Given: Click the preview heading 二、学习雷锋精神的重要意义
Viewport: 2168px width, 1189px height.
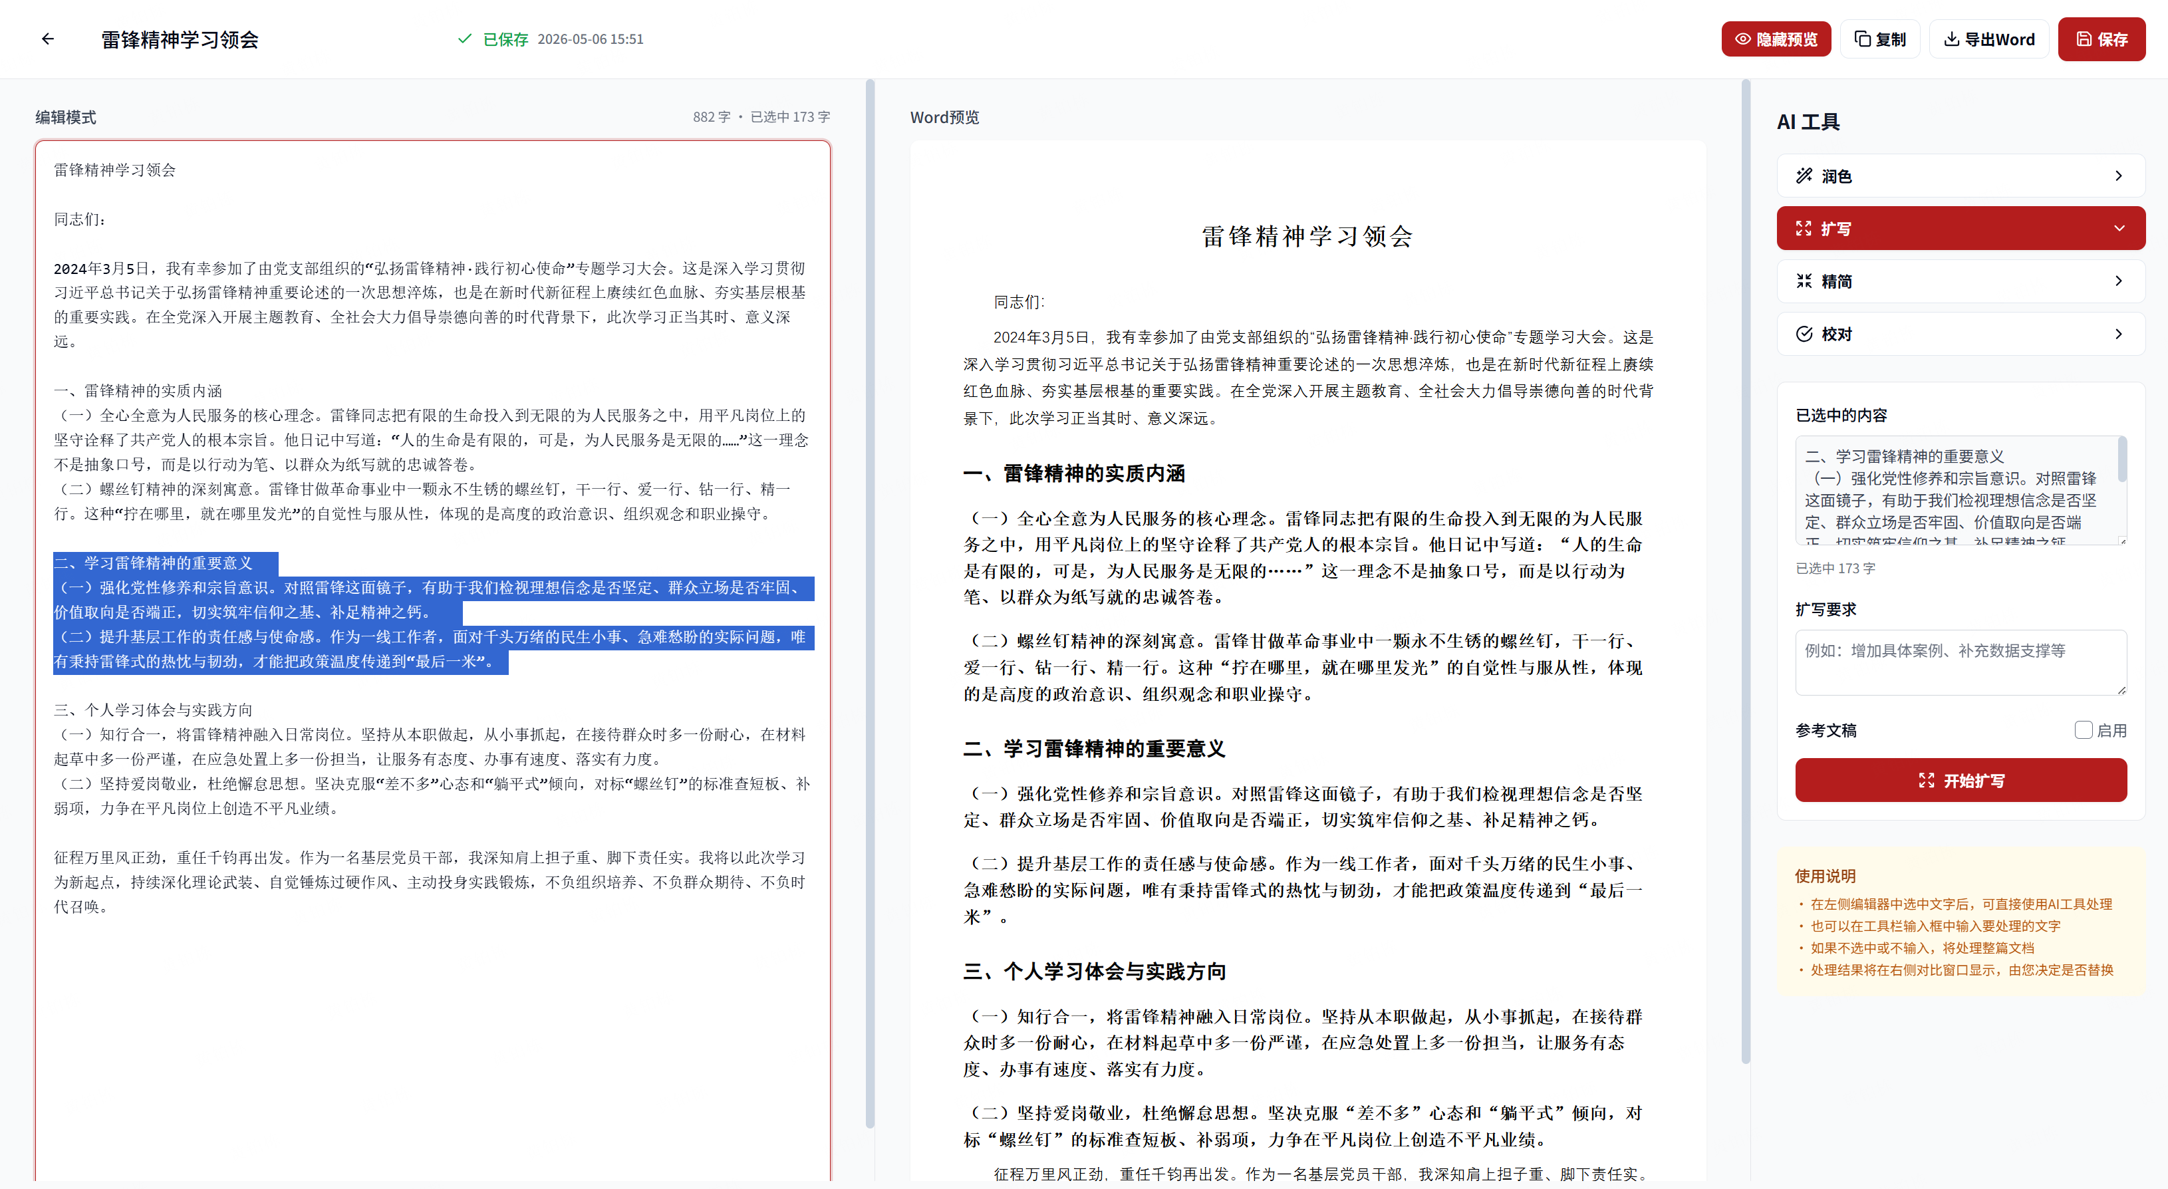Looking at the screenshot, I should point(1094,749).
